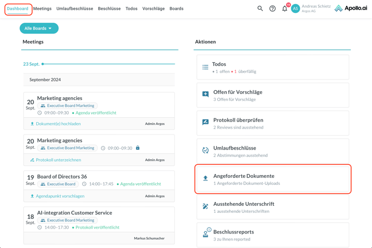Go to the Vorschläge tab
372x248 pixels.
[153, 9]
